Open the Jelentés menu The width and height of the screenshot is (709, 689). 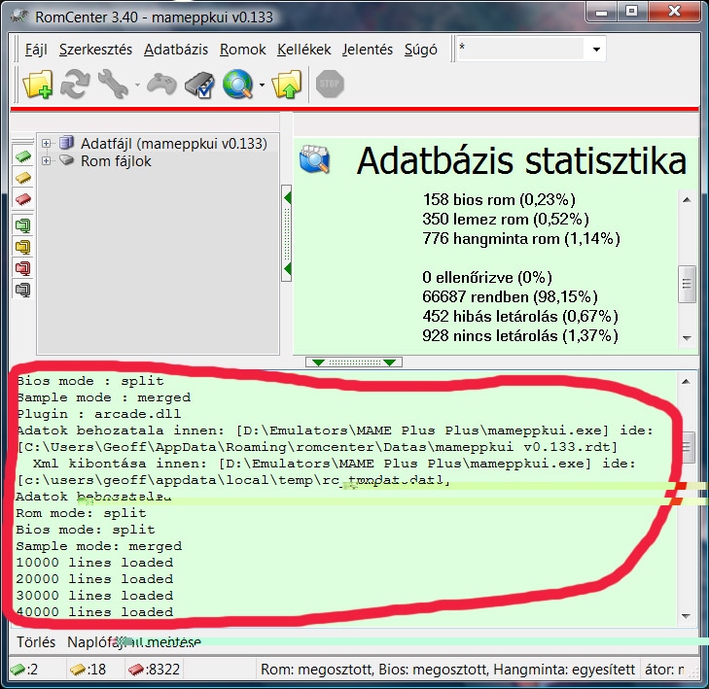point(368,50)
